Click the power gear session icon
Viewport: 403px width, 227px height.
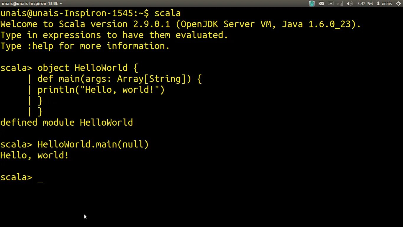point(398,4)
